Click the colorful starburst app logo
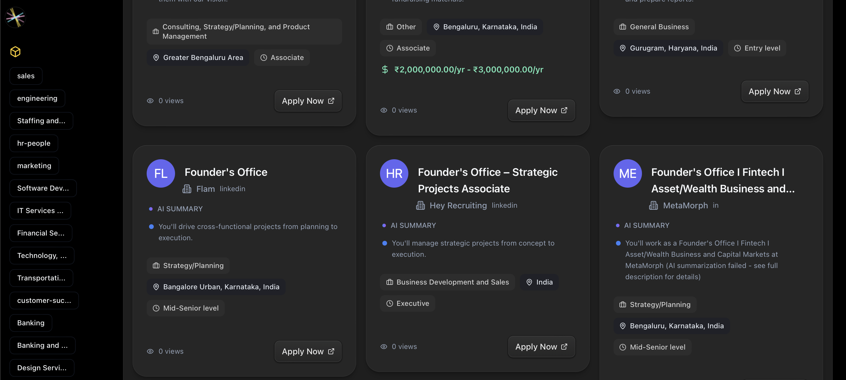Image resolution: width=846 pixels, height=380 pixels. [15, 17]
